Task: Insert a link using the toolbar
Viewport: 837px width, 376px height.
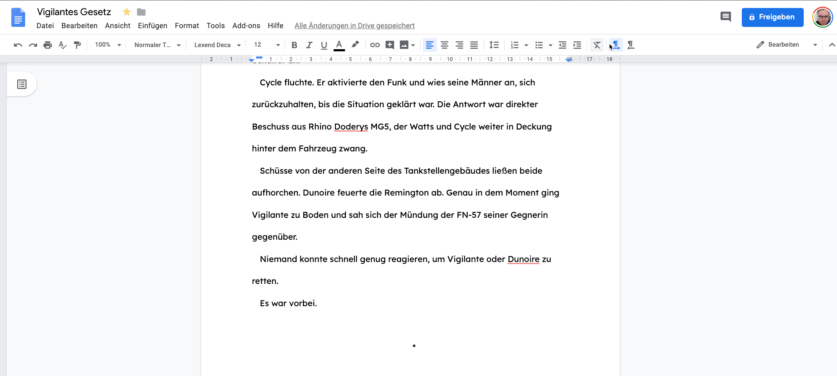Action: (x=374, y=45)
